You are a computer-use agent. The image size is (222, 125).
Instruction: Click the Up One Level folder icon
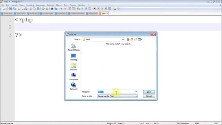point(132,39)
